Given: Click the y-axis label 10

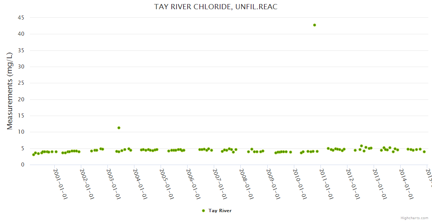Looking at the screenshot, I should tap(21, 132).
